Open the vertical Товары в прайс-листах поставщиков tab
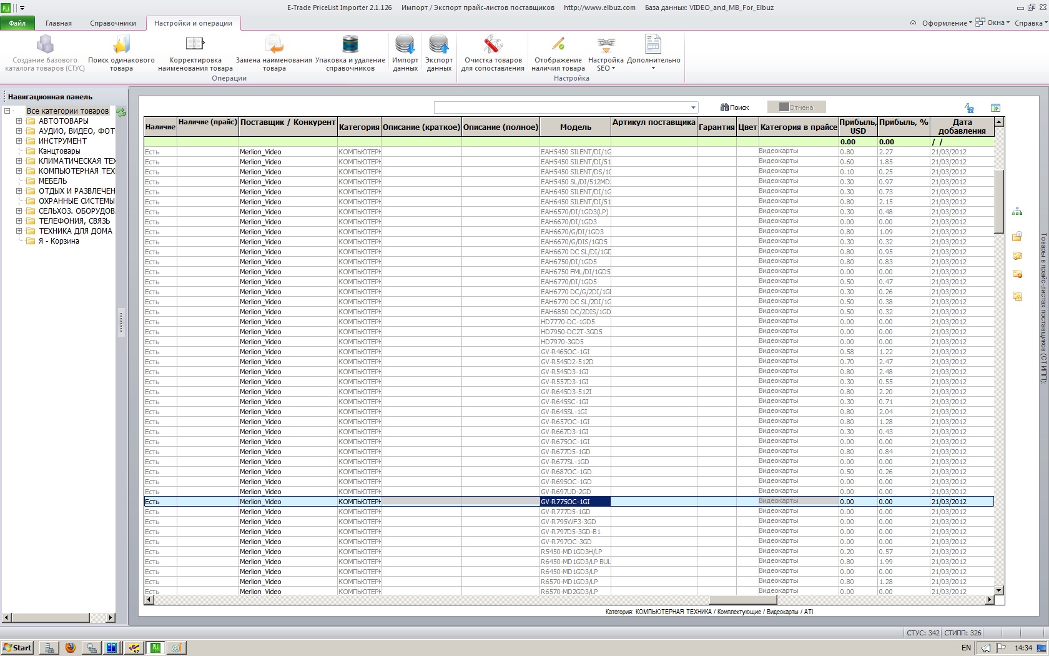Image resolution: width=1049 pixels, height=656 pixels. click(1043, 308)
